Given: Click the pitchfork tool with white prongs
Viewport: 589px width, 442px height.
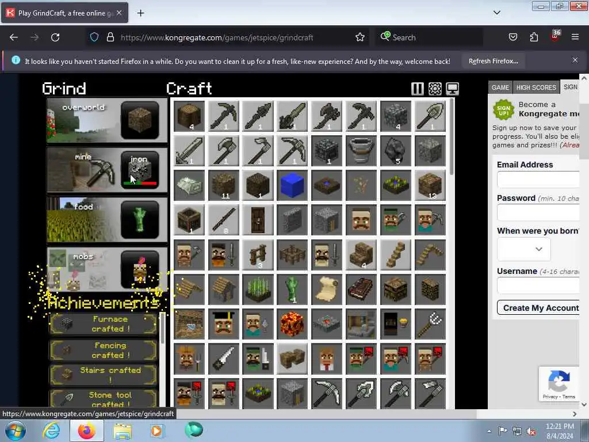Looking at the screenshot, I should pos(430,324).
